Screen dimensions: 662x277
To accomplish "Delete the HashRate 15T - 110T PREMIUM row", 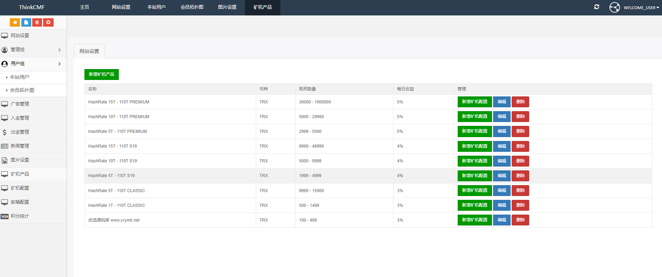I will click(x=520, y=102).
